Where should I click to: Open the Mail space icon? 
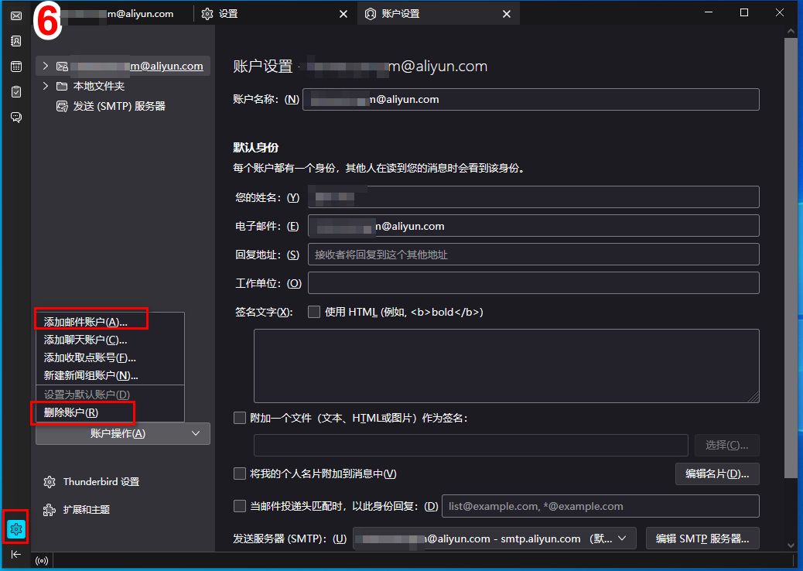(16, 16)
